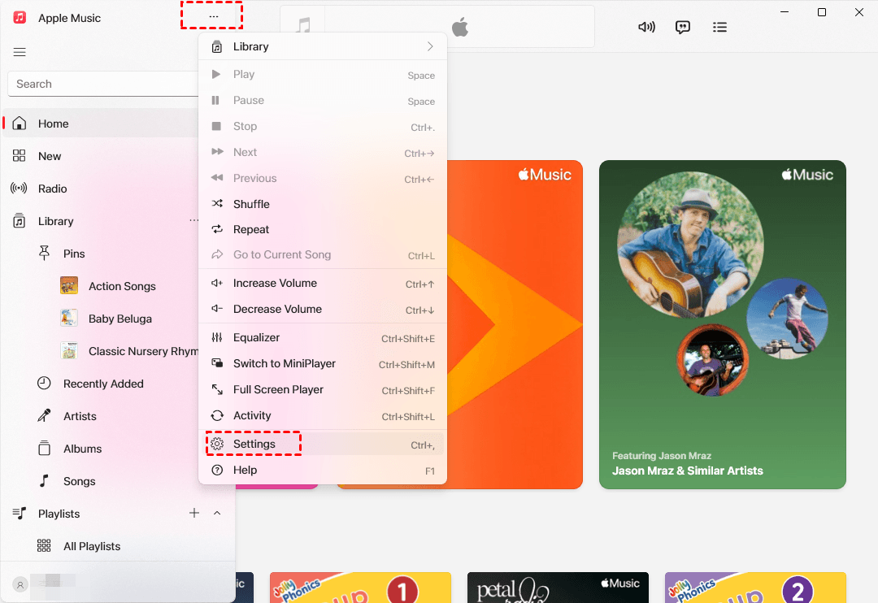Choose Previous track menu item
878x603 pixels.
coord(323,178)
